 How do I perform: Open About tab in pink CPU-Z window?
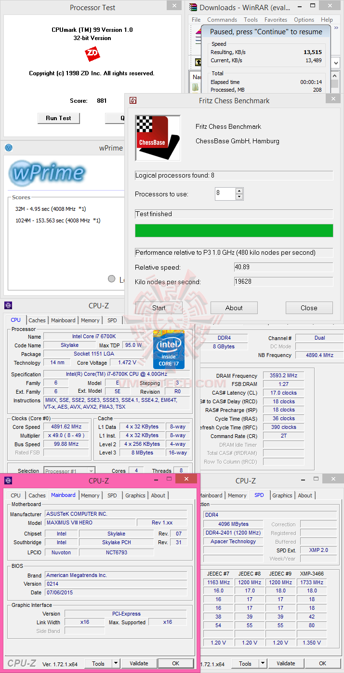[x=158, y=495]
